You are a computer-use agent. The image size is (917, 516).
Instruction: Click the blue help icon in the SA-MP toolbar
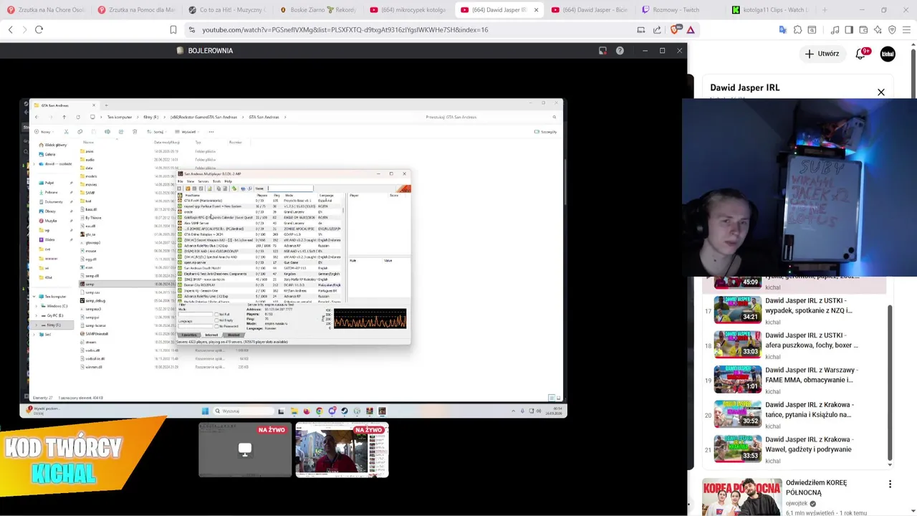coord(243,188)
